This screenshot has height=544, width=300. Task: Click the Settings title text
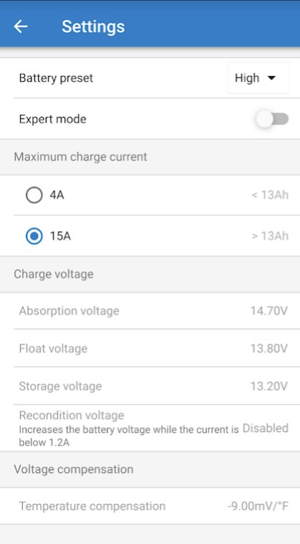[x=93, y=27]
